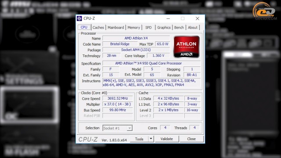
Task: Click the Package value 'Socket AM4 (1331)'
Action: tap(136, 50)
